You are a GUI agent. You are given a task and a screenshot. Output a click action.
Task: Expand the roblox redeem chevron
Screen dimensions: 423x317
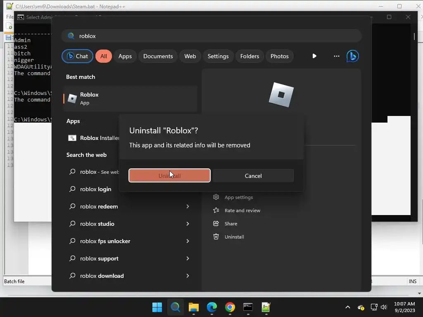pyautogui.click(x=188, y=206)
